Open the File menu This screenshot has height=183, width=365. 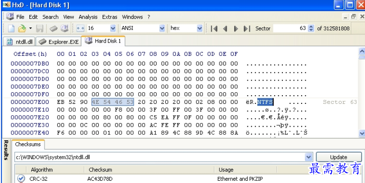click(20, 17)
